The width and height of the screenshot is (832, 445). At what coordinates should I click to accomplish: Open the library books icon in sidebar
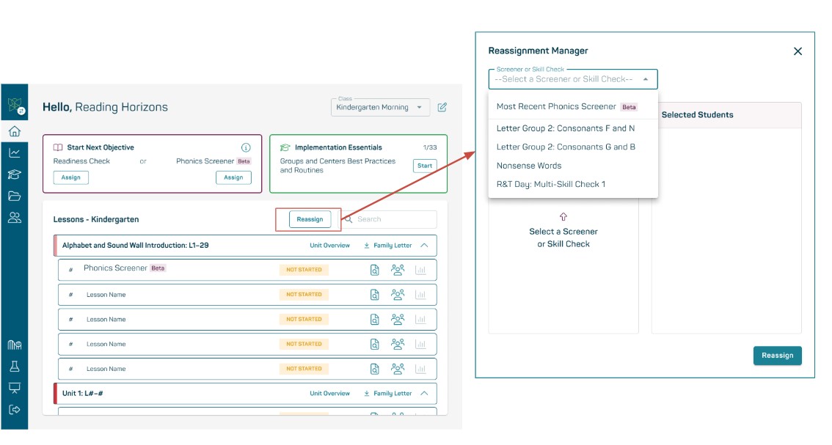15,345
